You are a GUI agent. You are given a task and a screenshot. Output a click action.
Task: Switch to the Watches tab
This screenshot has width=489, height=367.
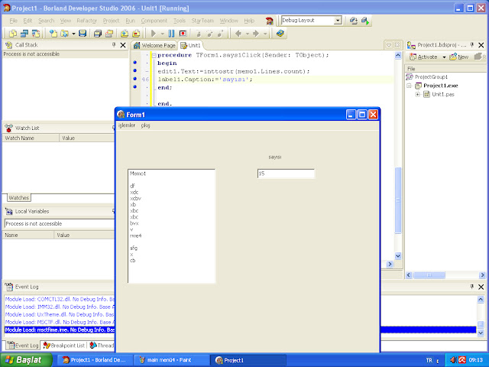tap(18, 197)
